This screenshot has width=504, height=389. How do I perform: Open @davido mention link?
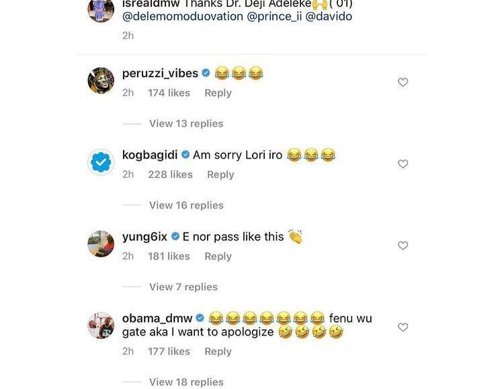pos(329,16)
